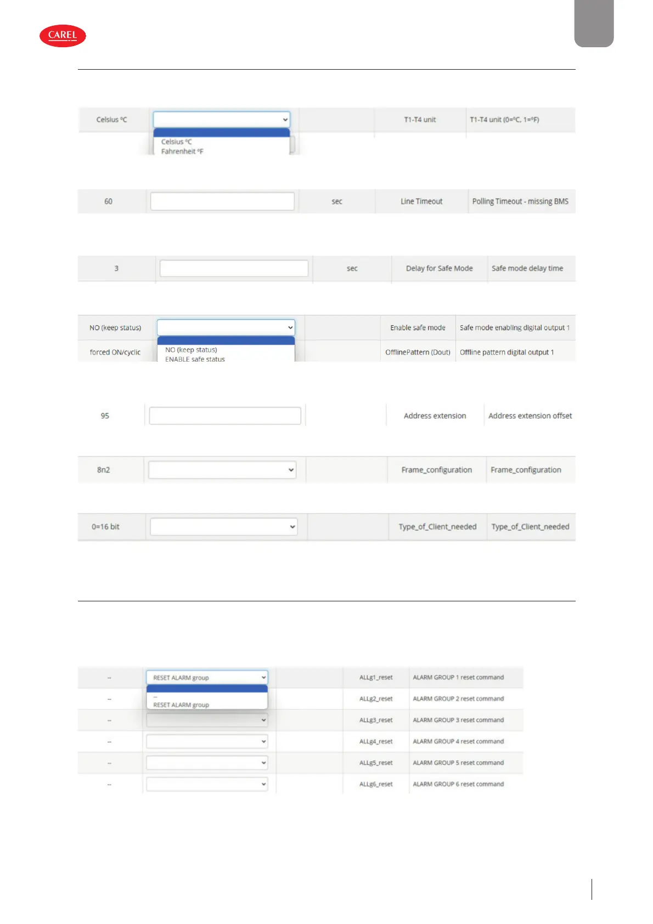Choose Fahrenheit °F option
This screenshot has height=924, width=653.
(182, 151)
